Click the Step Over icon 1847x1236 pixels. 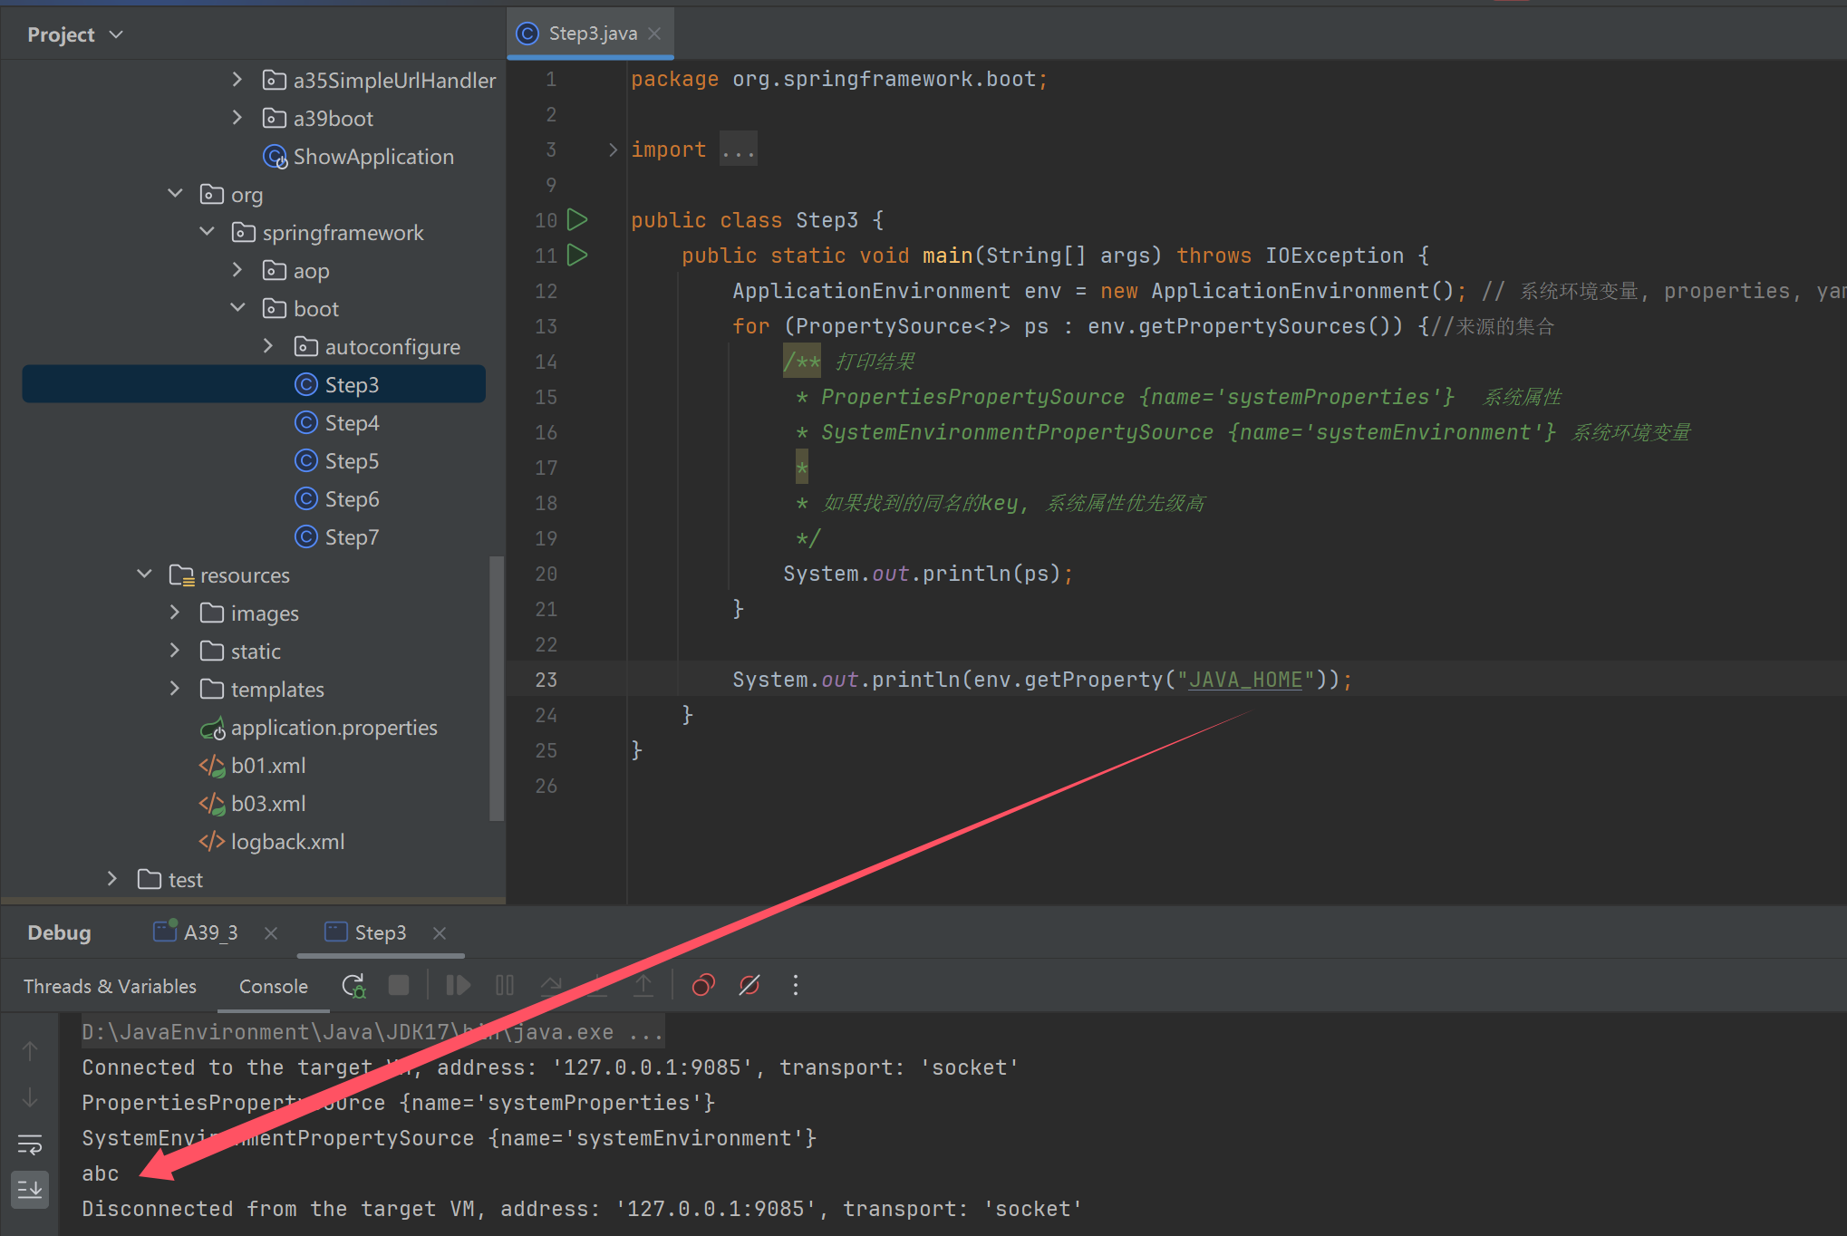pos(550,985)
